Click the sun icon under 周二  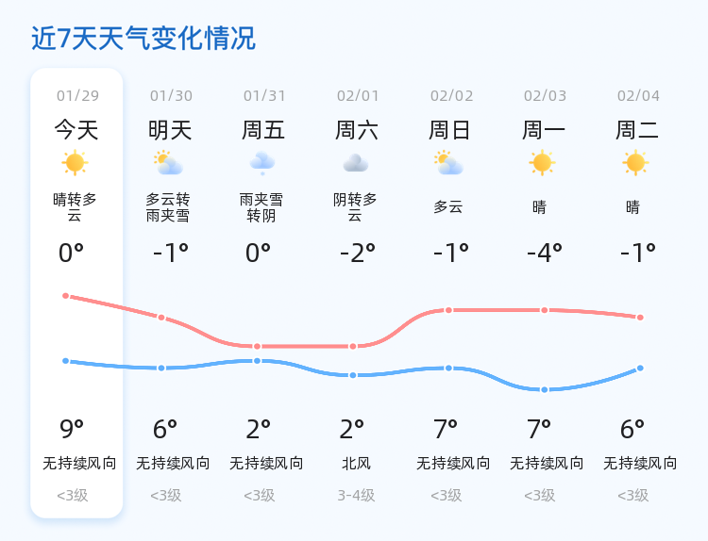point(635,163)
